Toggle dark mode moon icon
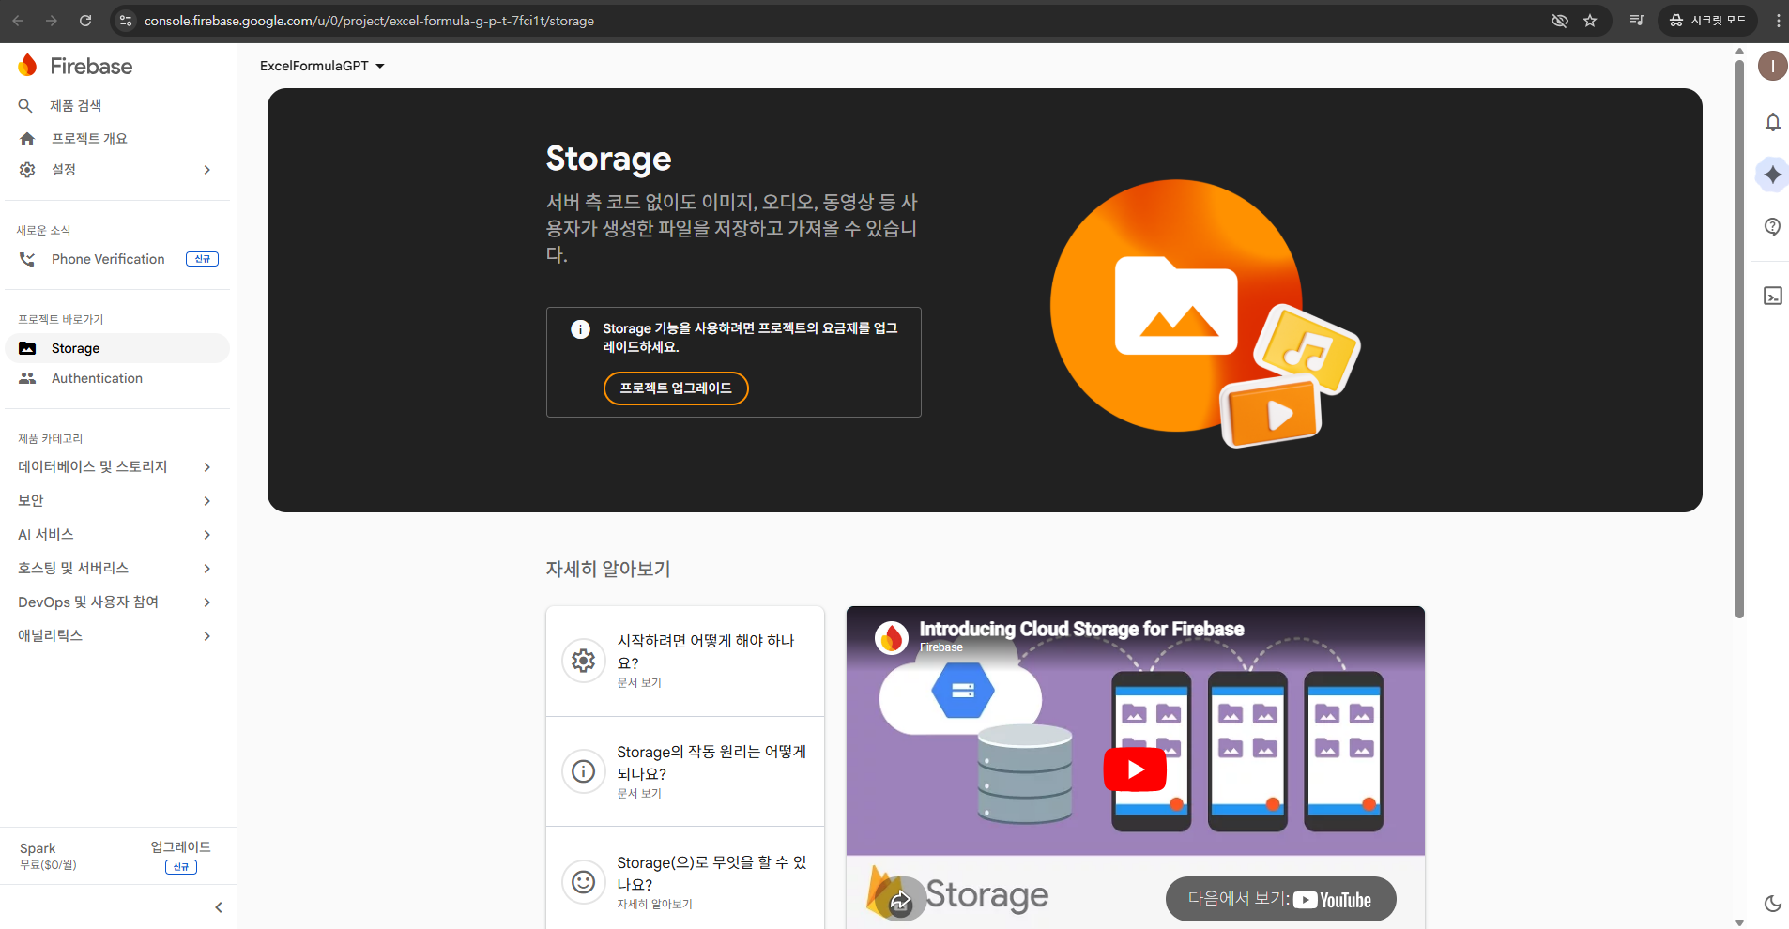 click(1772, 904)
